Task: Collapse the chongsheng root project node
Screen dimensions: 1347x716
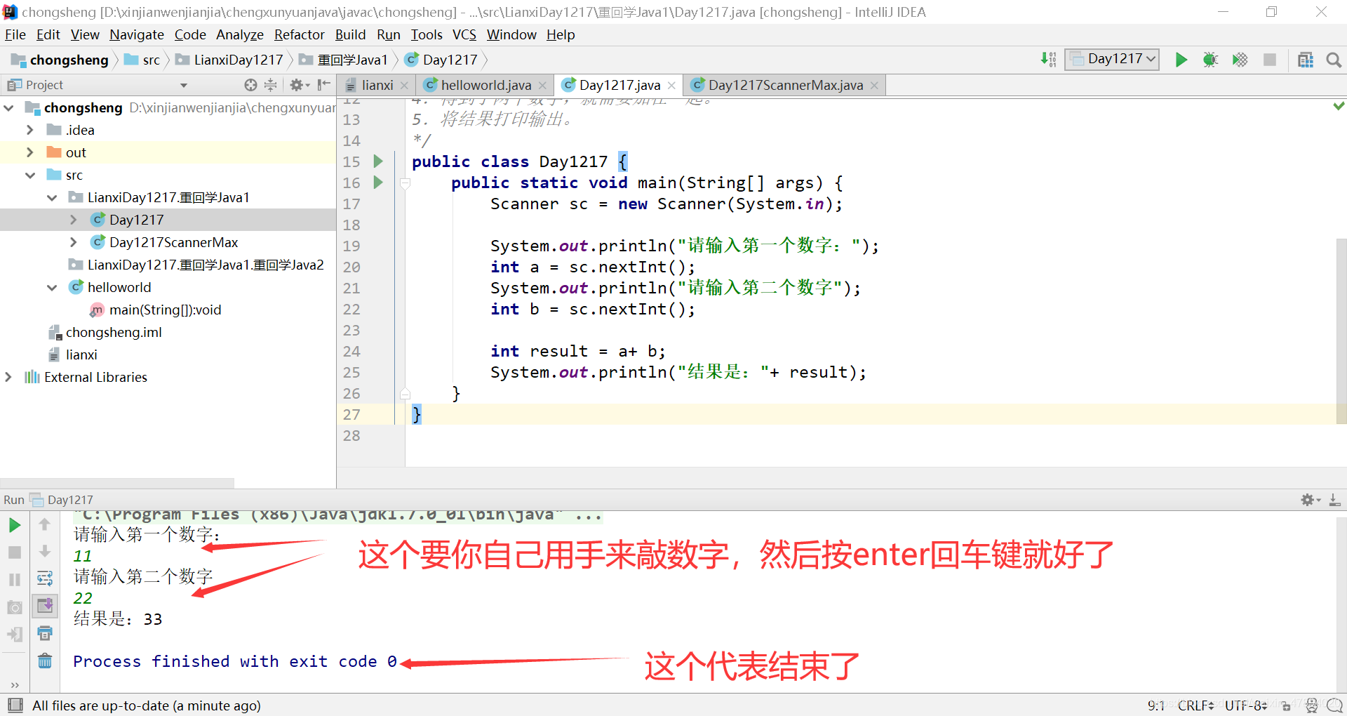Action: click(x=9, y=108)
